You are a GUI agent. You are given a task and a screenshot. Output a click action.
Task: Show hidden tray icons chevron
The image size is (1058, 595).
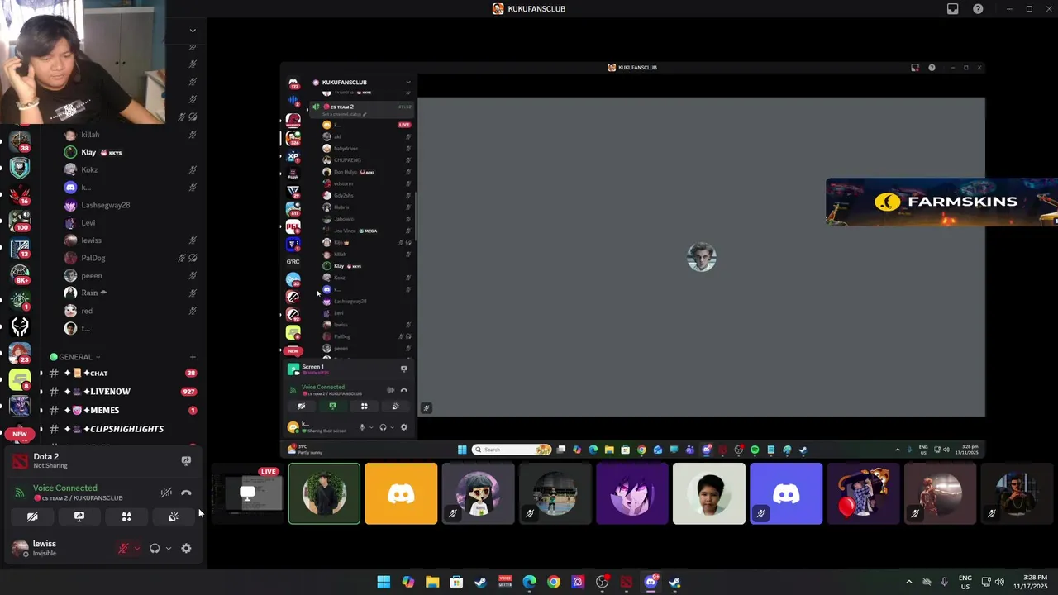908,582
